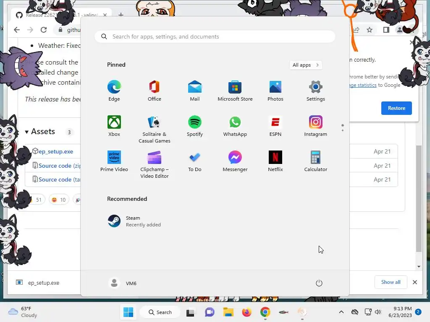The height and width of the screenshot is (322, 430).
Task: Open Microsoft Store from pinned apps
Action: pyautogui.click(x=235, y=91)
